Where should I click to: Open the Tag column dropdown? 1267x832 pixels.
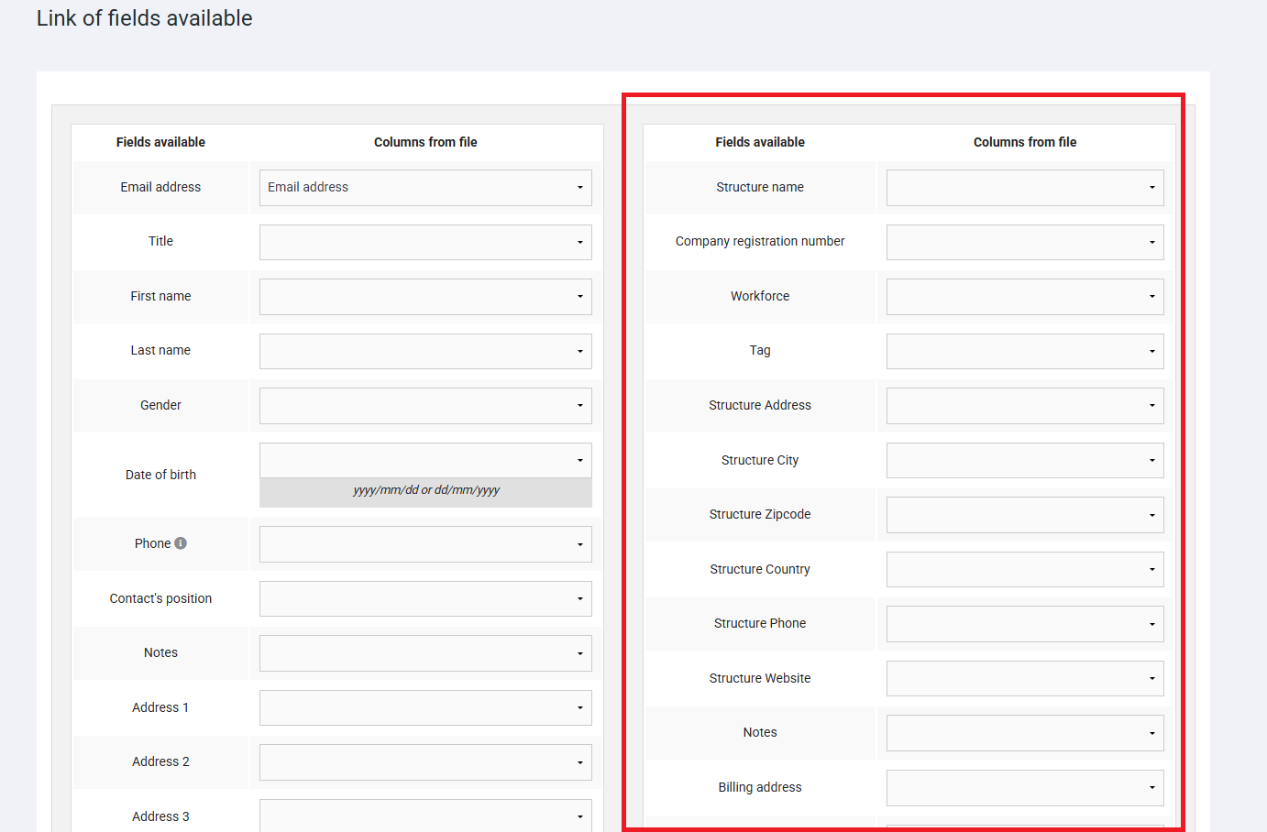[1024, 351]
